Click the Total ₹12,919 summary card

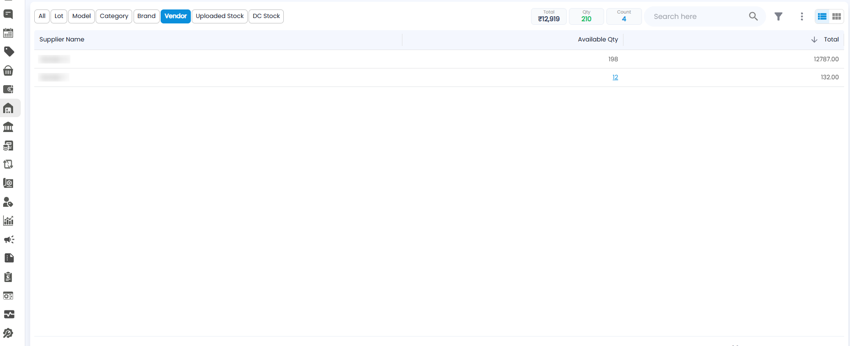[x=549, y=16]
